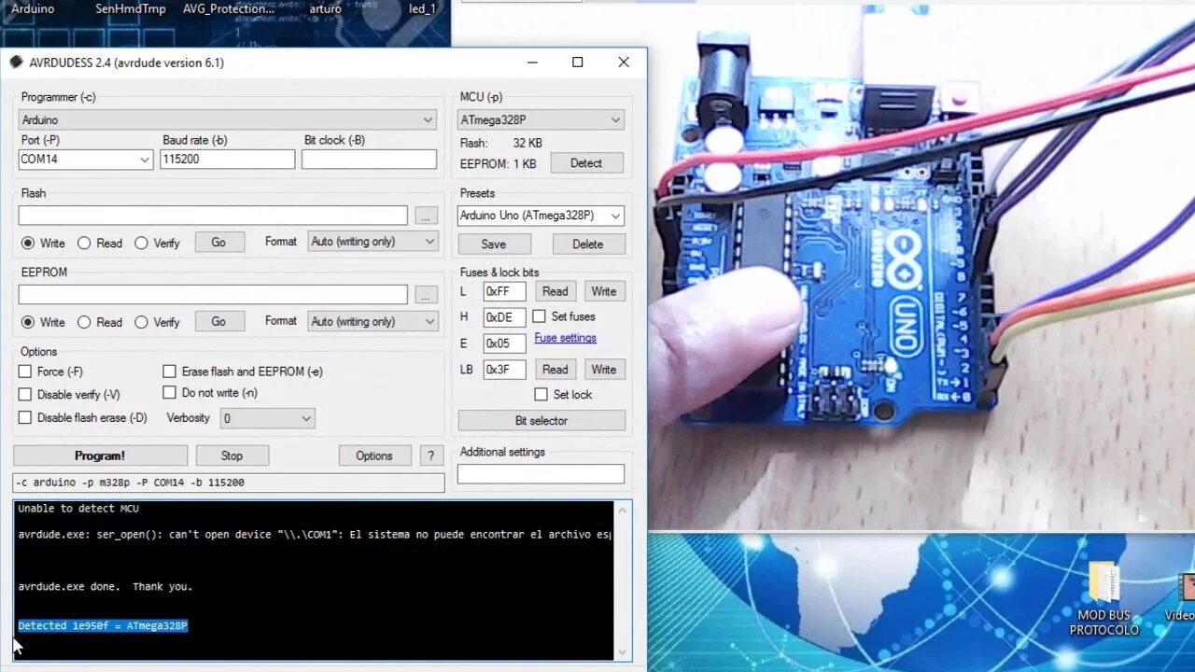Open the MCU dropdown showing ATmega328P
Screen dimensions: 1195x672
click(541, 119)
